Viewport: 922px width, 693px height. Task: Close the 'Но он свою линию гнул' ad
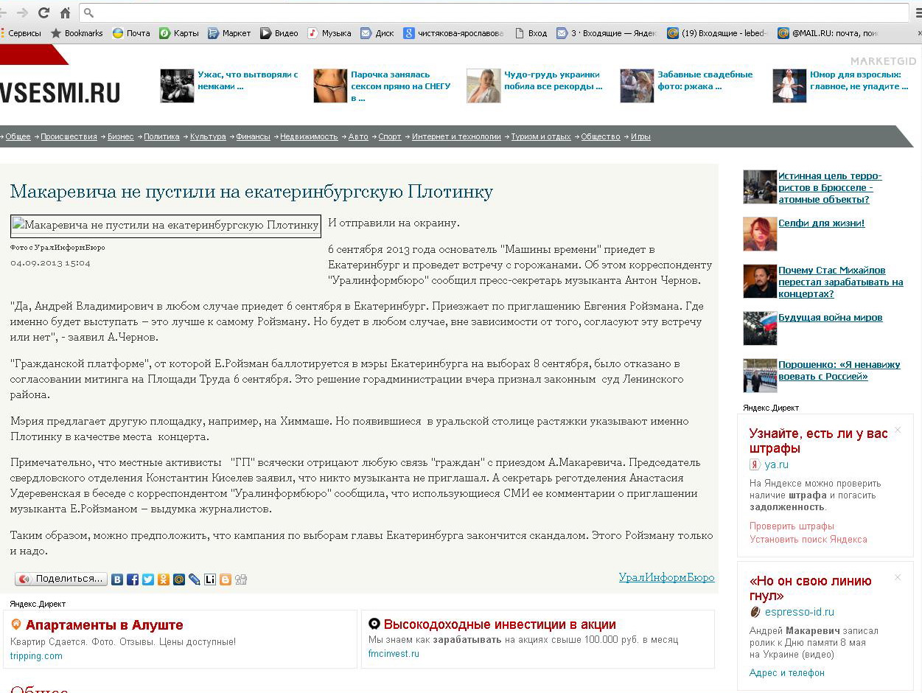(x=898, y=577)
